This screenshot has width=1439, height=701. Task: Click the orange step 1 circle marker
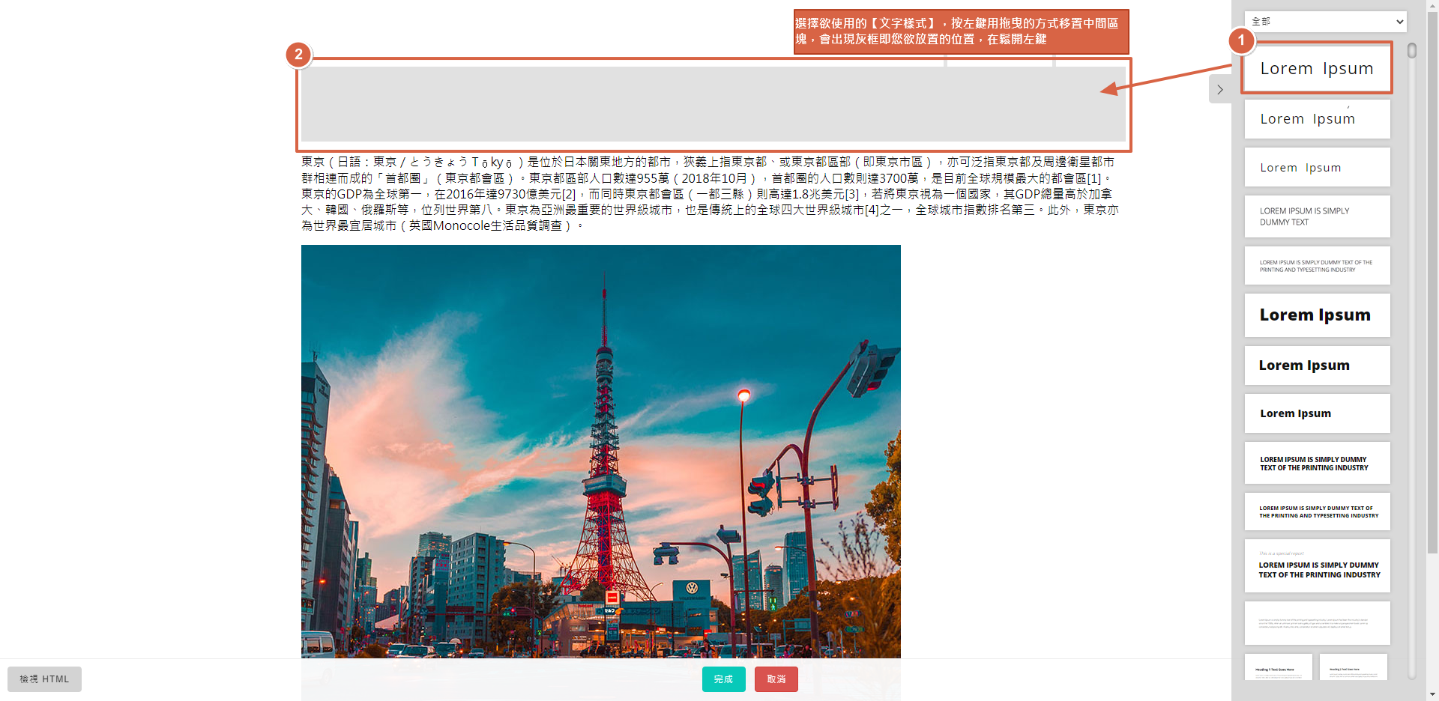1241,40
